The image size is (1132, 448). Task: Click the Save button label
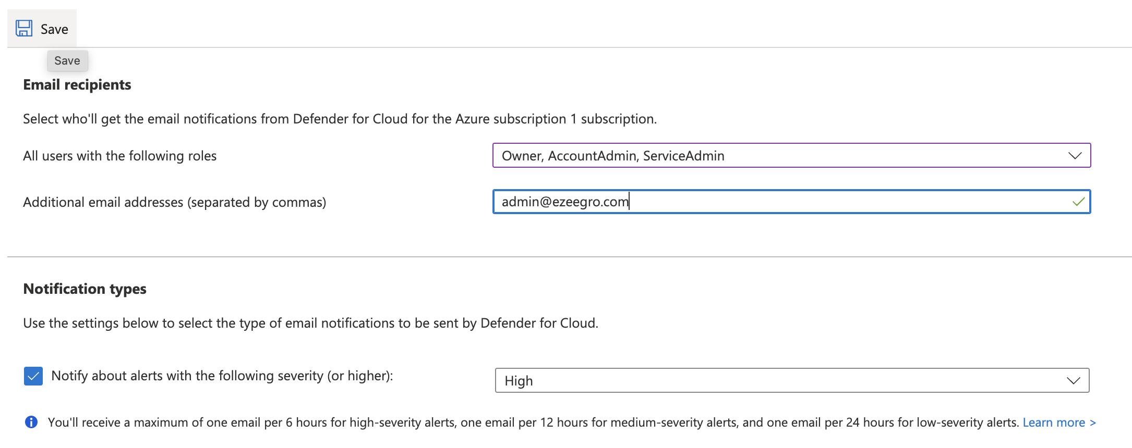pos(54,29)
